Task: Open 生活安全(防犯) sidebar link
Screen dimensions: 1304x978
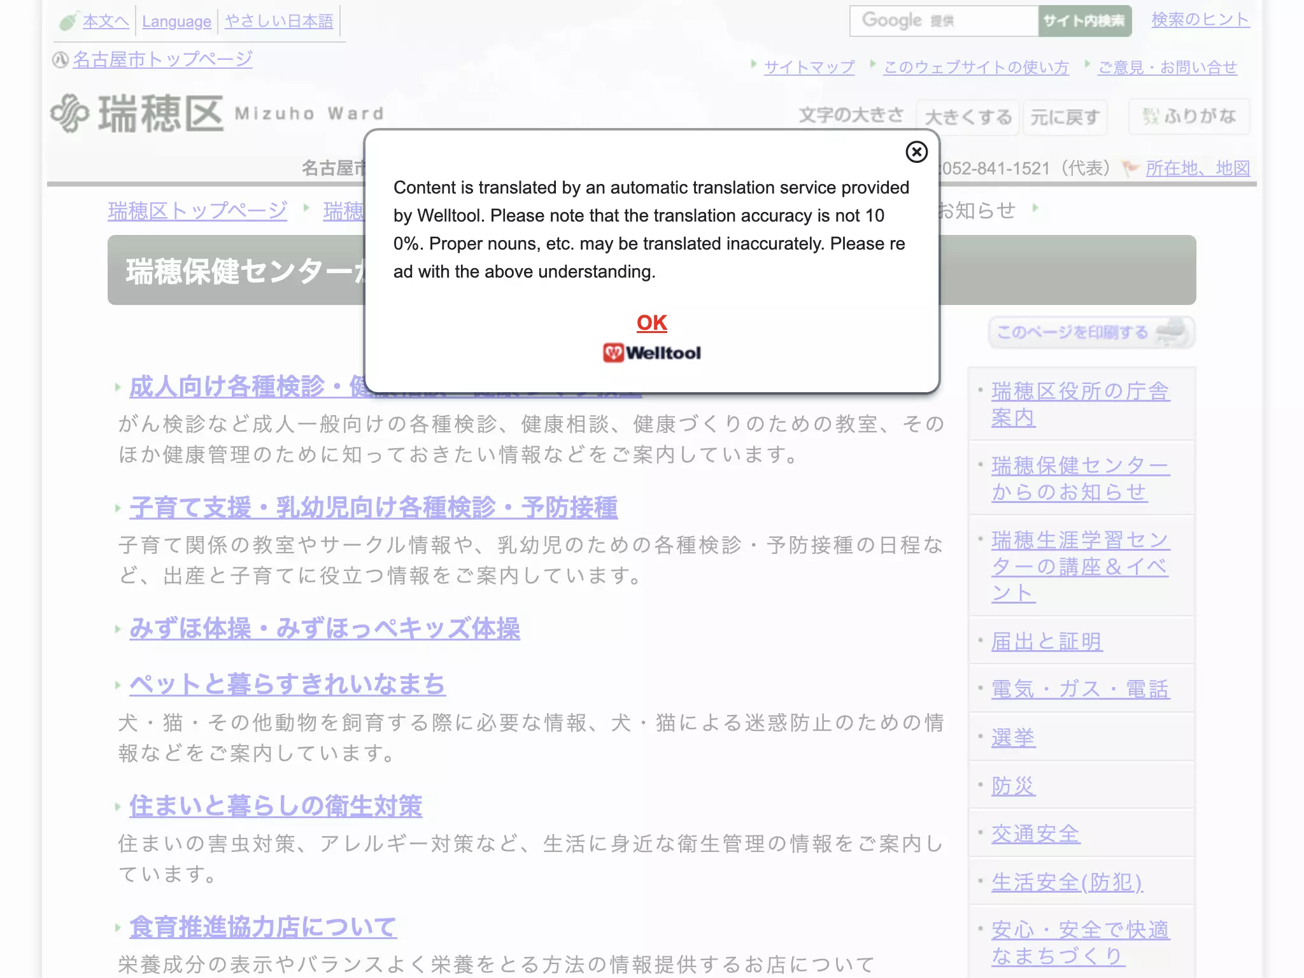Action: click(1067, 882)
